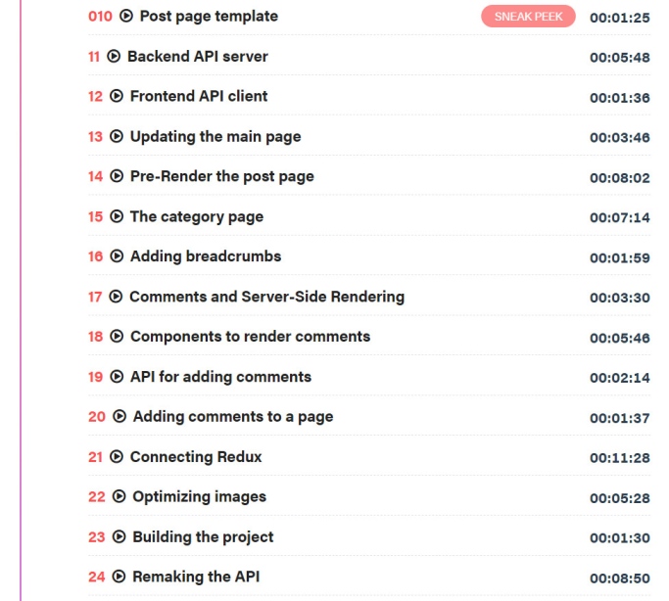Click duration 00:03:46
669x601 pixels.
620,138
